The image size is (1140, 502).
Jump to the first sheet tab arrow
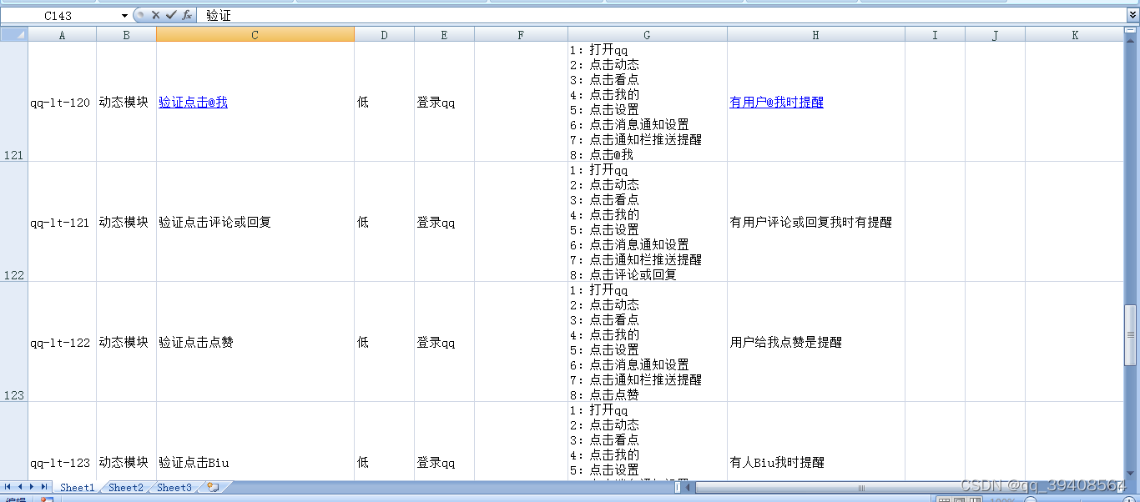coord(8,487)
